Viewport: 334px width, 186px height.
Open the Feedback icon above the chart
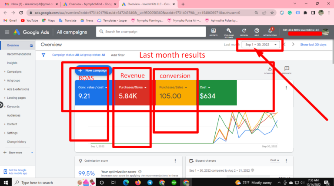[x=287, y=69]
